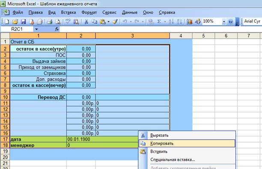The width and height of the screenshot is (262, 169).
Task: Open the 100% zoom dropdown
Action: coord(224,22)
